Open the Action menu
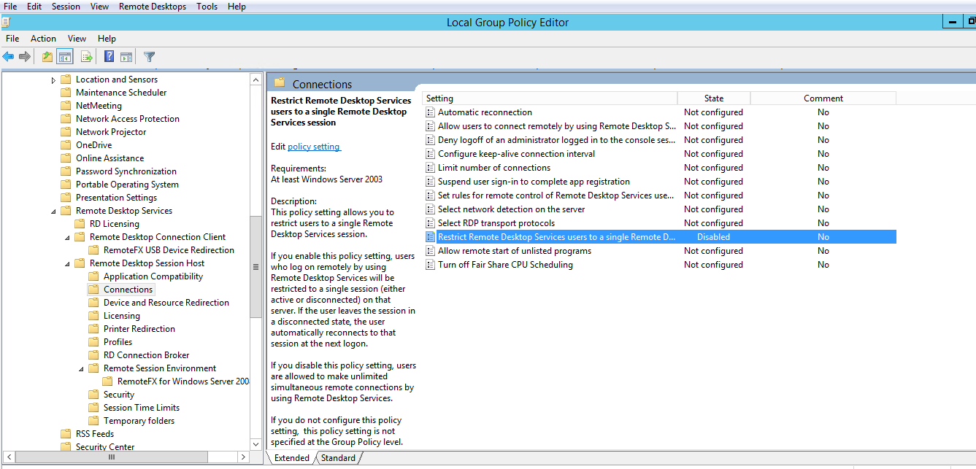 pyautogui.click(x=43, y=39)
